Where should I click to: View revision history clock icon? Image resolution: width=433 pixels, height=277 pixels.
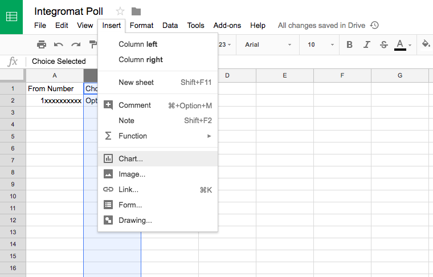click(374, 25)
